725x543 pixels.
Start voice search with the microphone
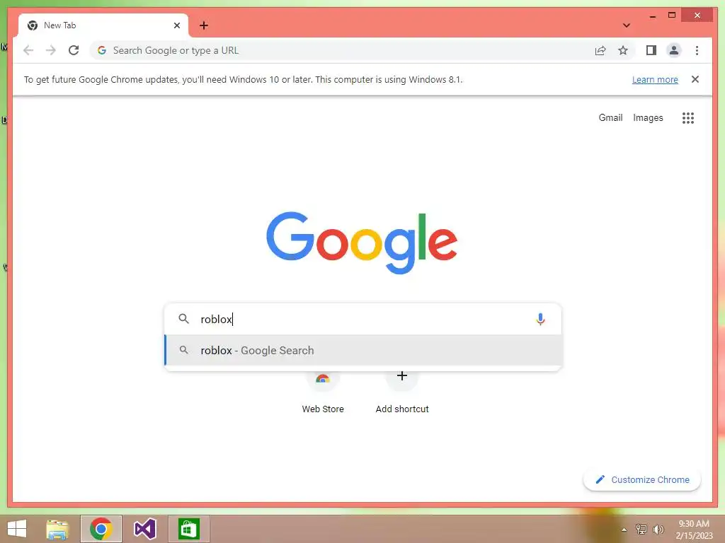coord(540,319)
